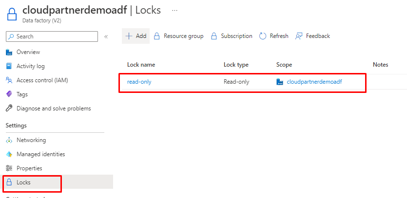
Task: Open the read-only lock link
Action: click(139, 82)
